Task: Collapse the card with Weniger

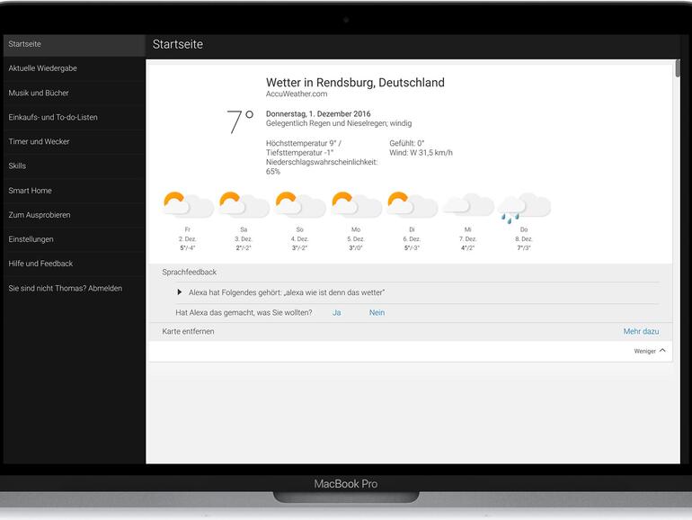Action: [650, 351]
